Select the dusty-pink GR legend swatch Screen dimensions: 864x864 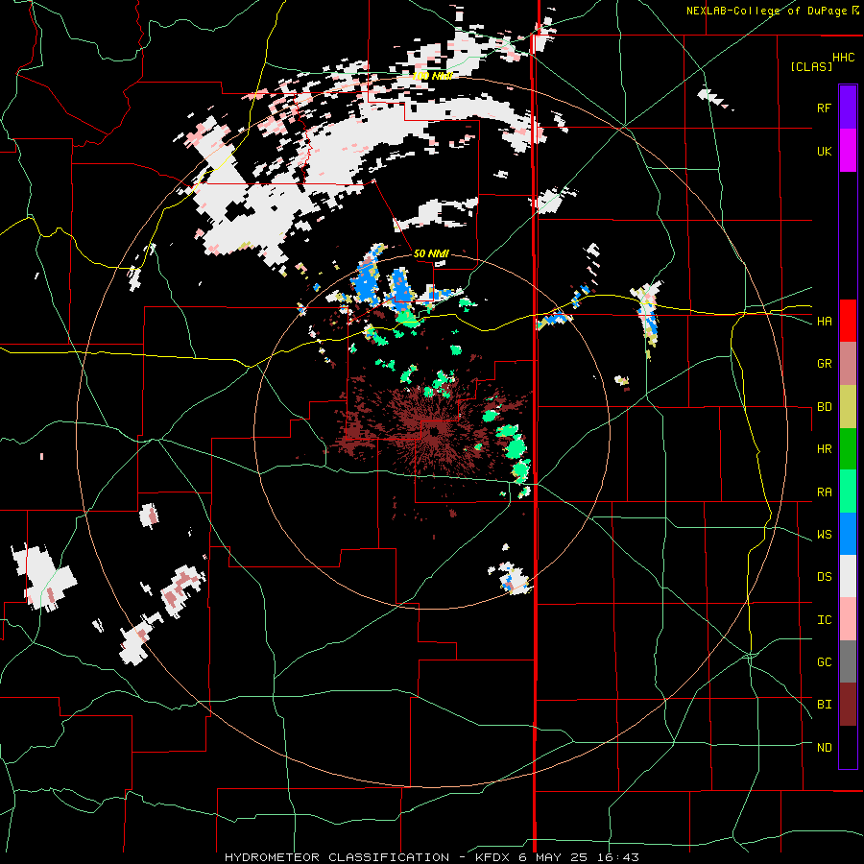coord(848,364)
